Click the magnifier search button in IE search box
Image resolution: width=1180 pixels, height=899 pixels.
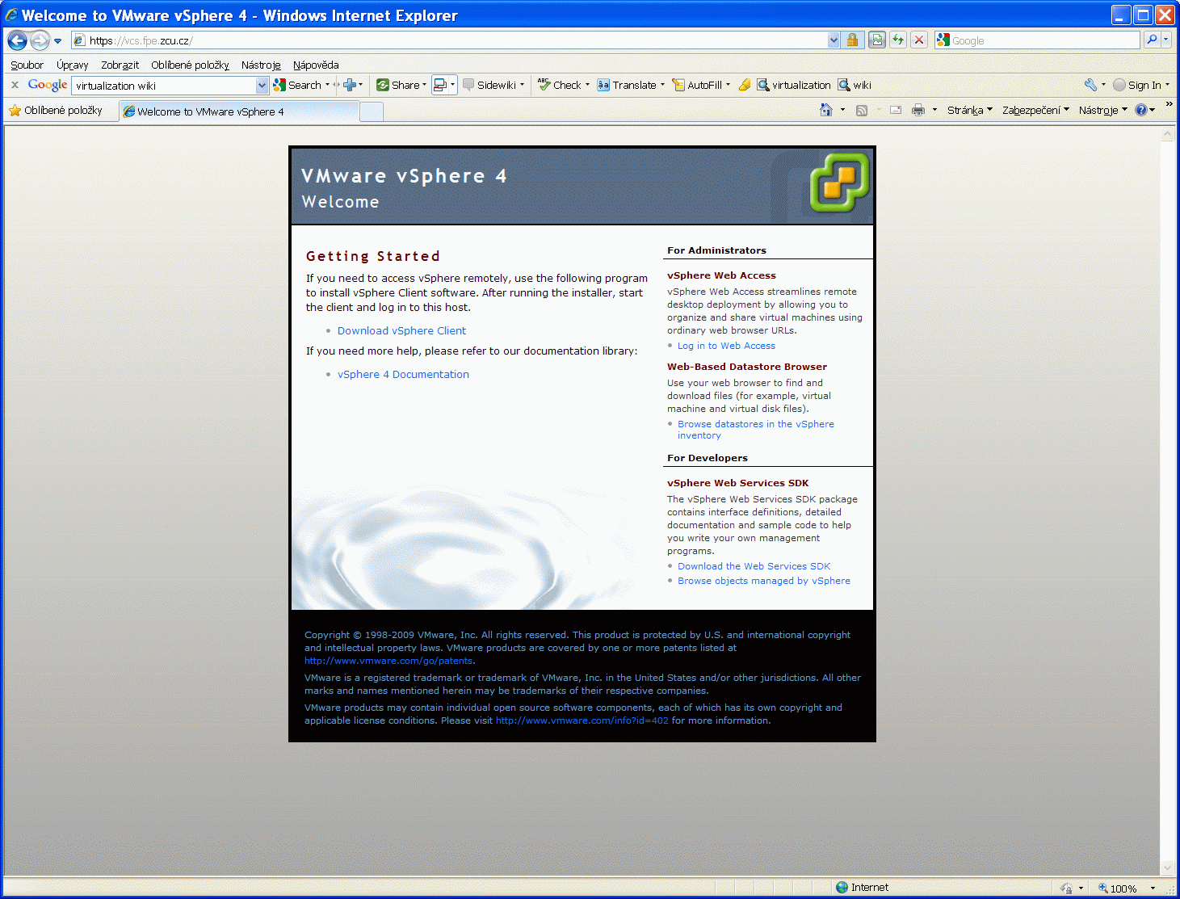point(1152,40)
